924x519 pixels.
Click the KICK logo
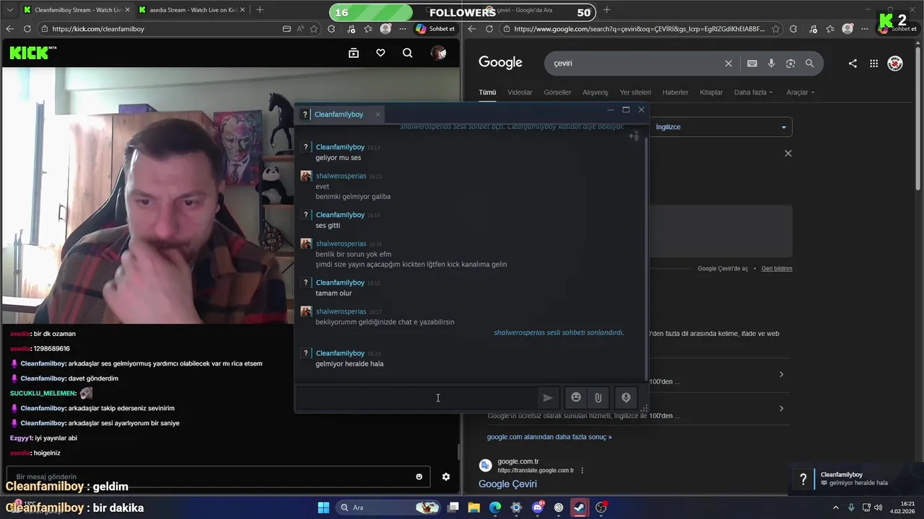click(x=32, y=52)
